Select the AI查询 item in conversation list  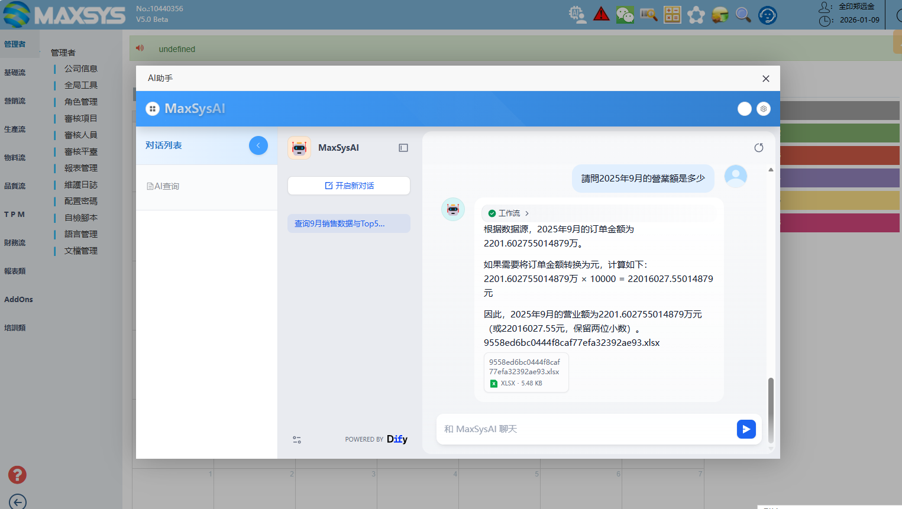(163, 186)
